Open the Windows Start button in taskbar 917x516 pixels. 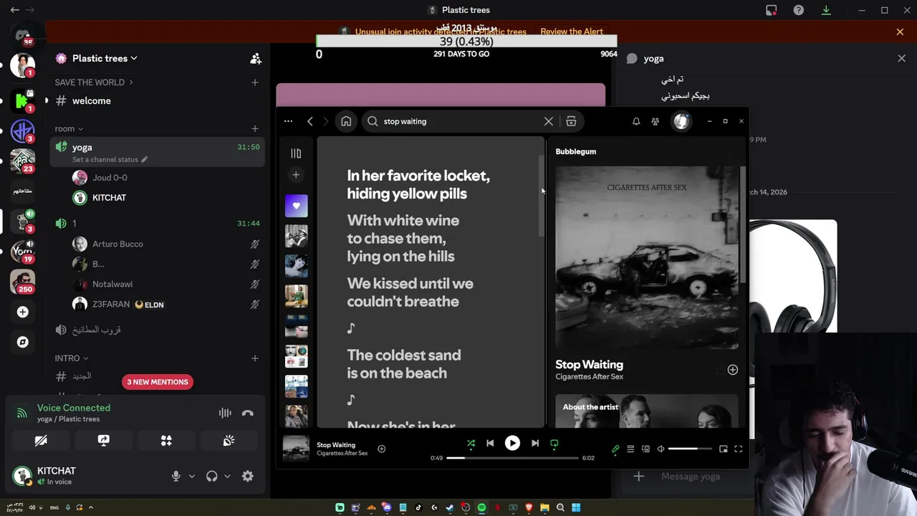coord(575,507)
